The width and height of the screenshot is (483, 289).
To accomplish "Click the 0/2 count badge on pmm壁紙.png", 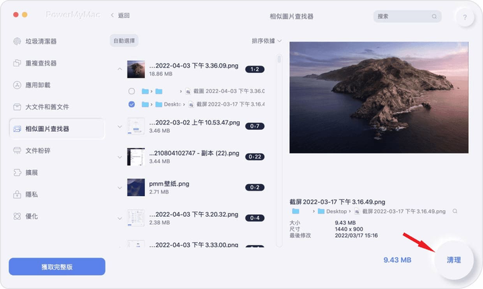I will pyautogui.click(x=255, y=187).
